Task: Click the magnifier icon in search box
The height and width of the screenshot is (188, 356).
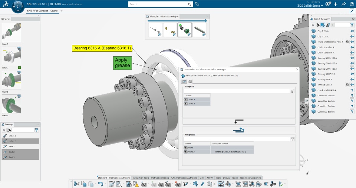Action: 189,4
